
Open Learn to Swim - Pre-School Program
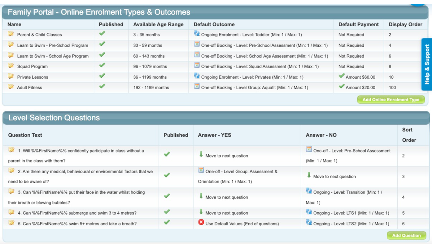[52, 45]
